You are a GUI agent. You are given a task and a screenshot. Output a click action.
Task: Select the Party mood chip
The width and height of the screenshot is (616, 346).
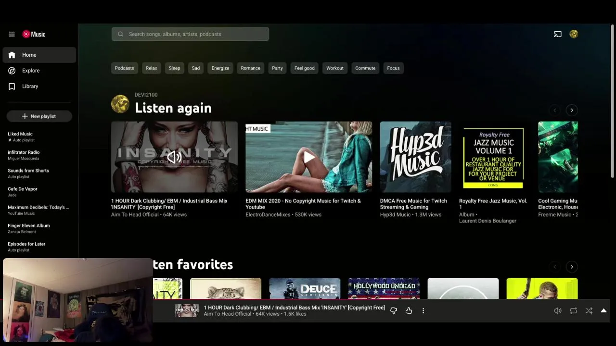(277, 68)
